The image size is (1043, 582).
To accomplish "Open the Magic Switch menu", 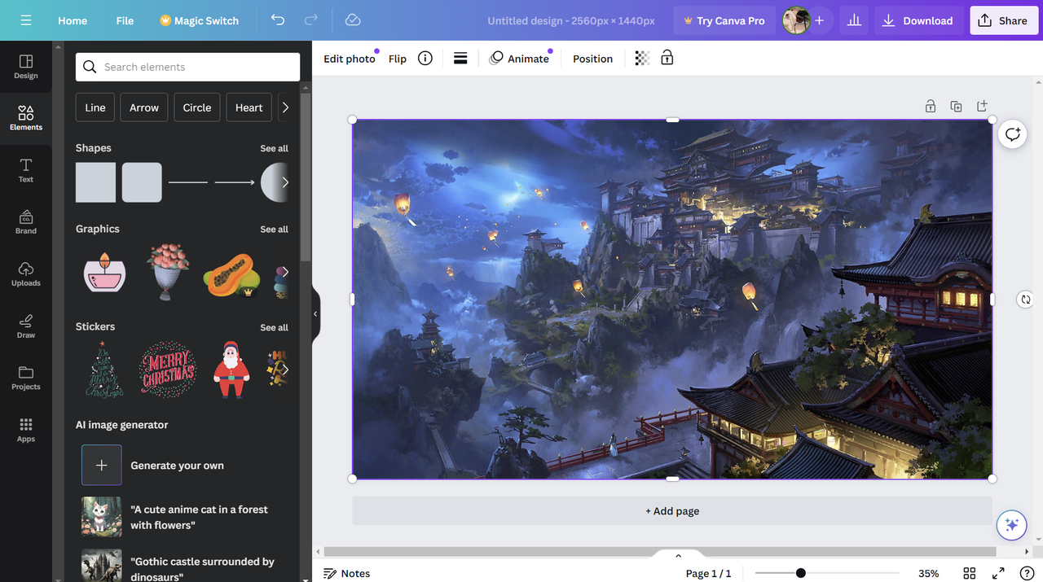I will (199, 20).
